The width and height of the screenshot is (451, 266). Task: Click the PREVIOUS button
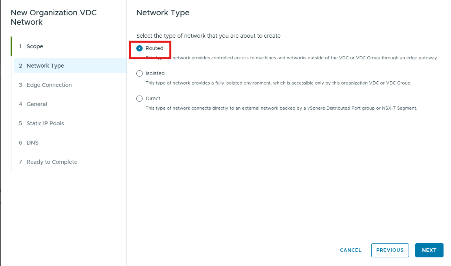[x=390, y=250]
